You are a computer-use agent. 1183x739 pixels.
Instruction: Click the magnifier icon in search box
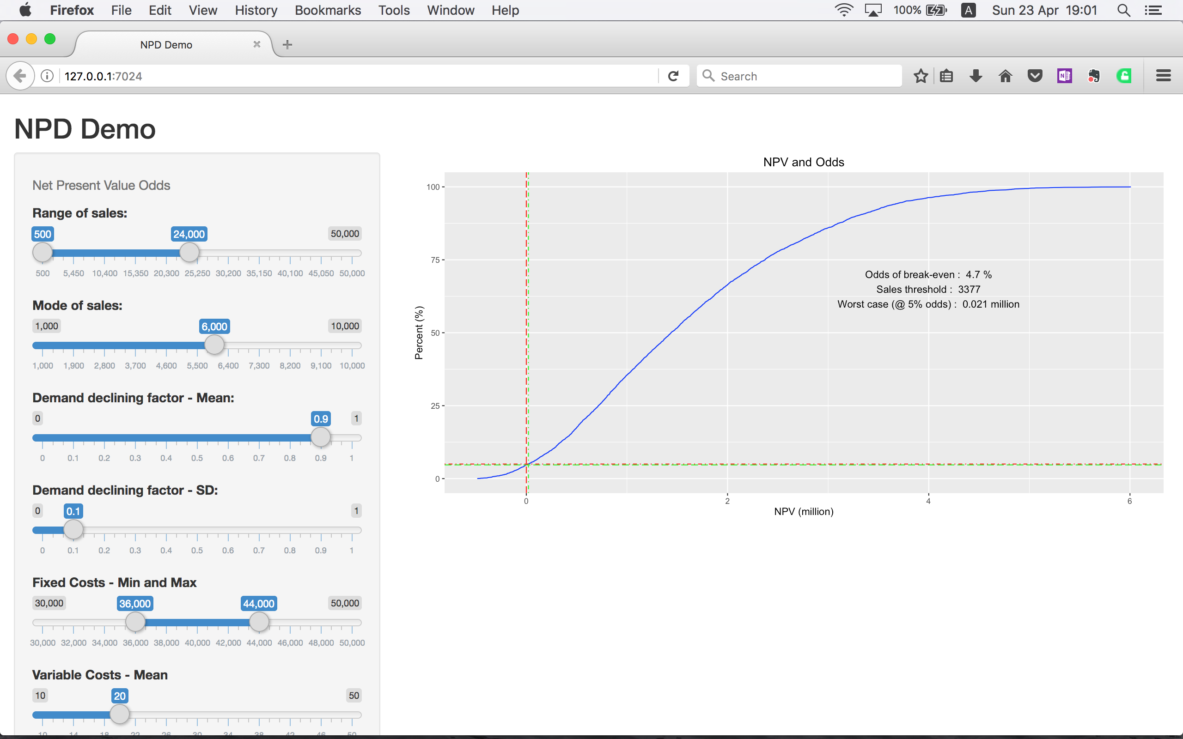click(708, 75)
